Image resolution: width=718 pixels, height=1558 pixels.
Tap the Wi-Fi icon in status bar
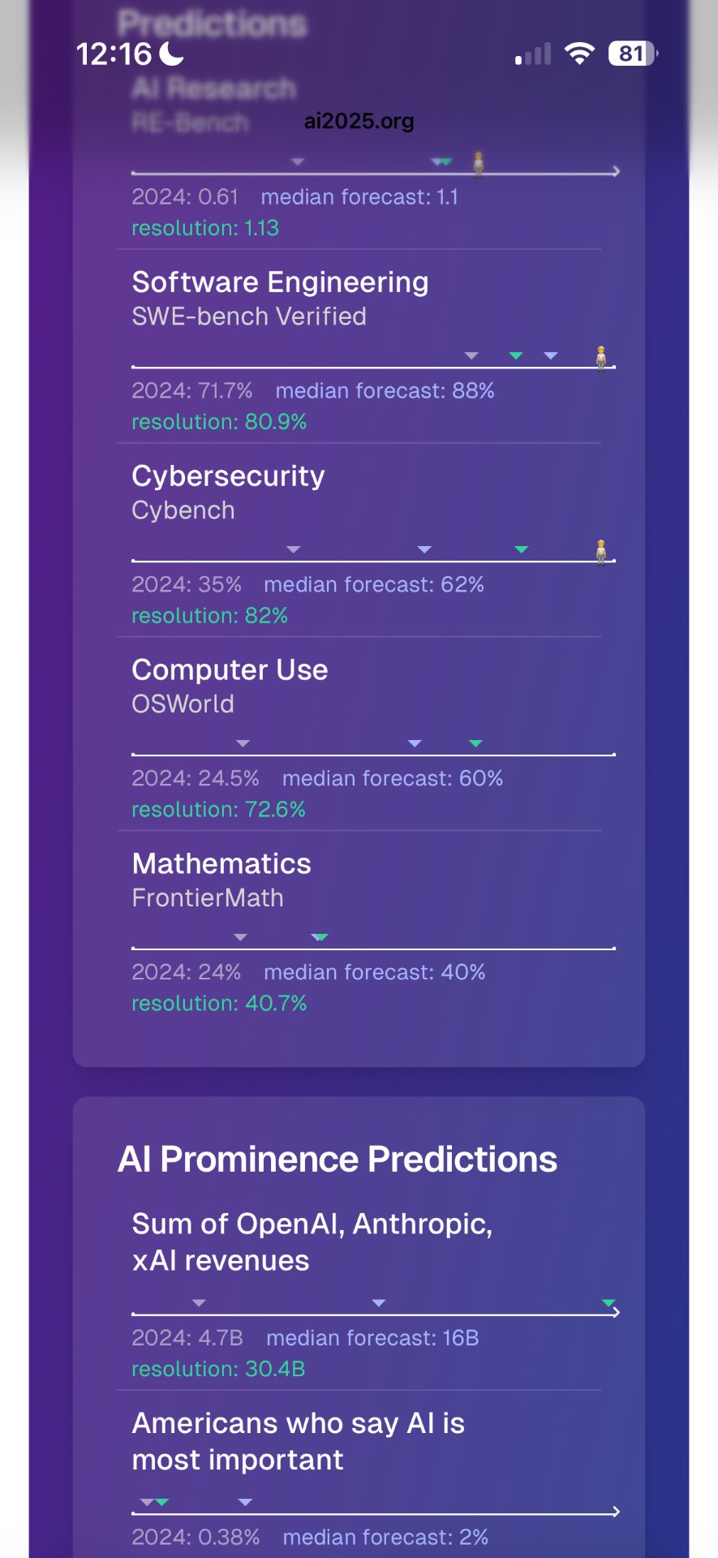[x=579, y=54]
